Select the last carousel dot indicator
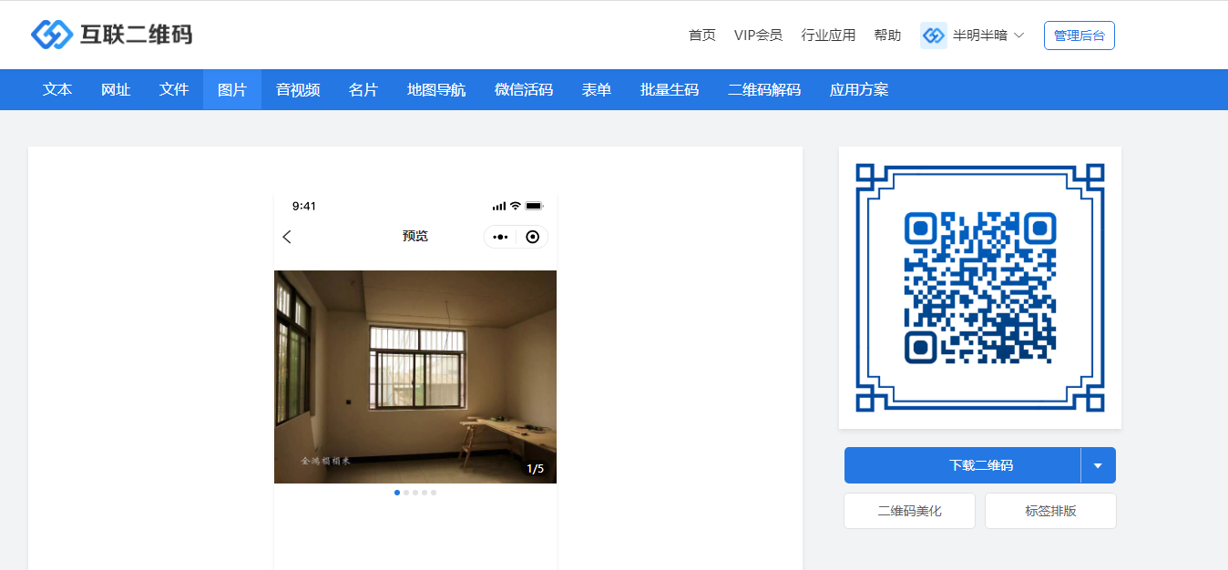1228x570 pixels. point(434,493)
